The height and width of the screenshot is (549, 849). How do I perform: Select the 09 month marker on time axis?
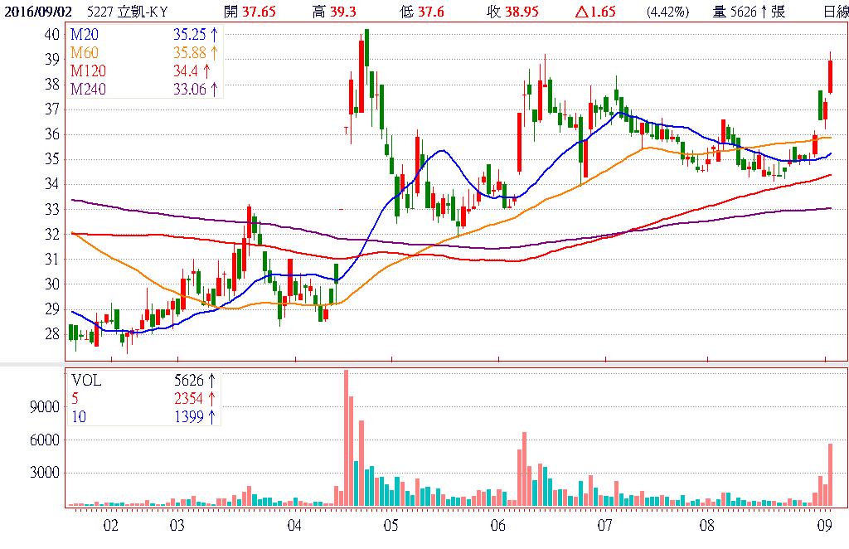coord(824,526)
